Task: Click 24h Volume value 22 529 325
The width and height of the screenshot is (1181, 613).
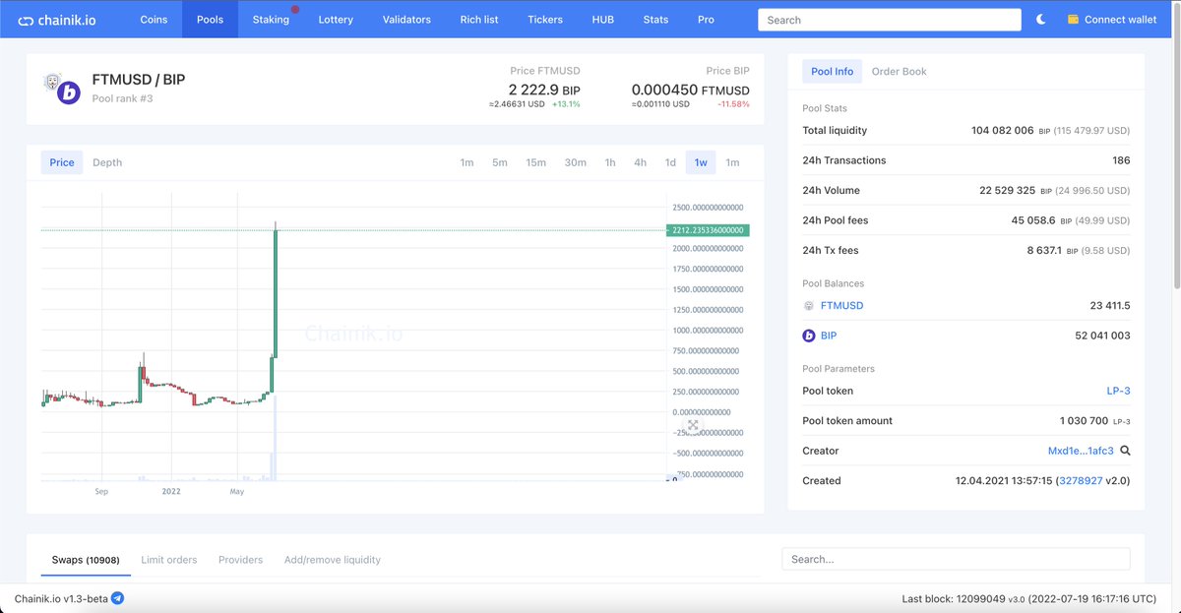Action: coord(1006,191)
